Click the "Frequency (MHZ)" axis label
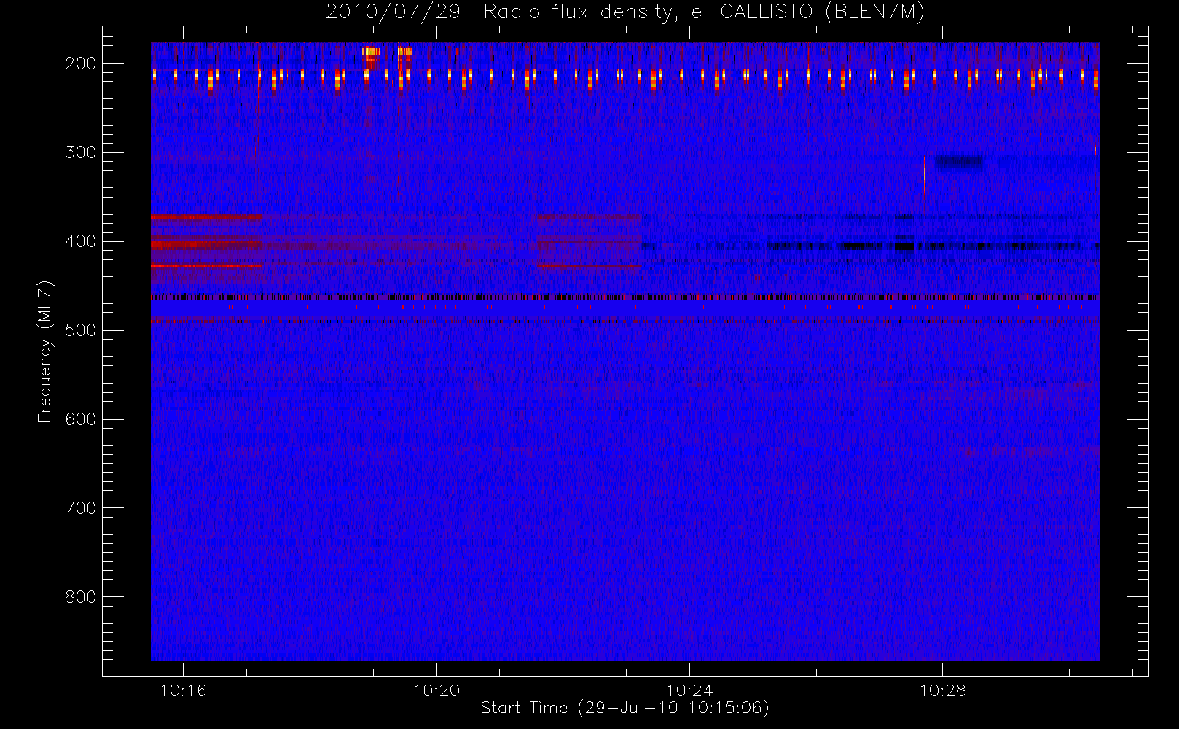The image size is (1179, 729). point(45,351)
